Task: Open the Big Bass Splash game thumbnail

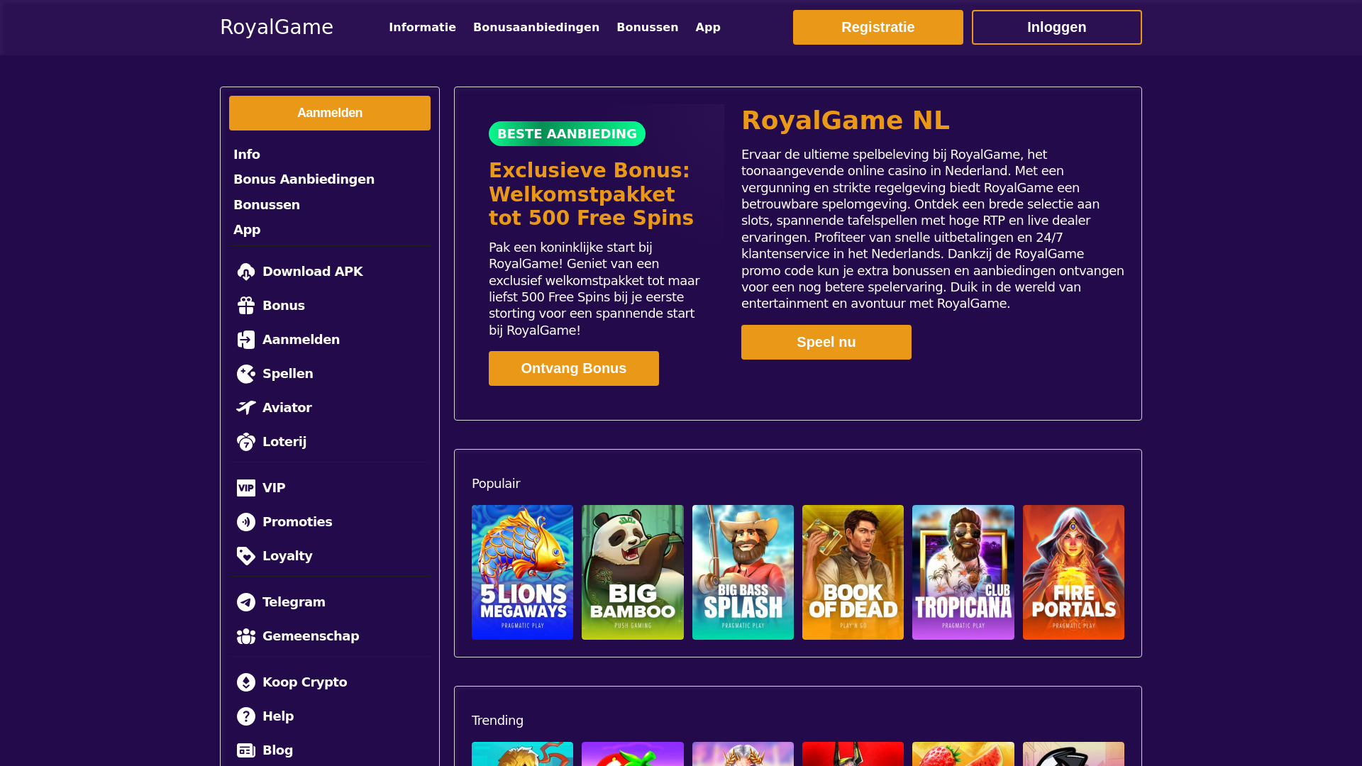Action: coord(743,572)
